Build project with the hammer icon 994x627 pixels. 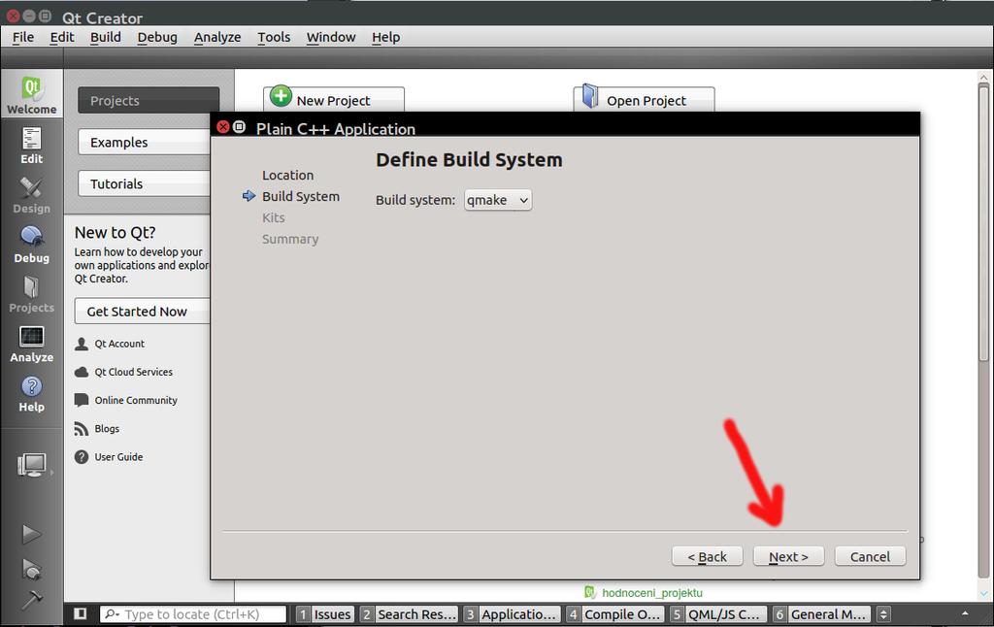click(x=31, y=599)
